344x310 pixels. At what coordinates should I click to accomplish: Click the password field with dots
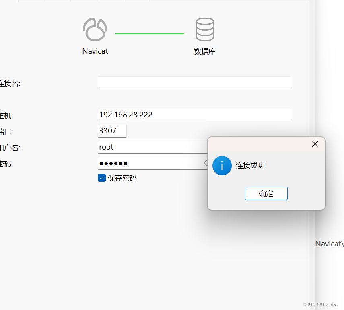click(x=153, y=163)
